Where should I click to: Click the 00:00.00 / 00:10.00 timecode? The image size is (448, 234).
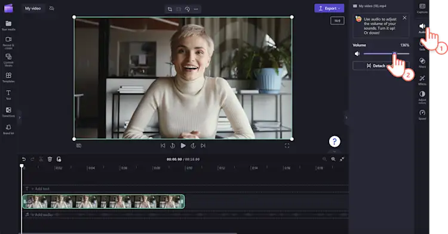183,159
